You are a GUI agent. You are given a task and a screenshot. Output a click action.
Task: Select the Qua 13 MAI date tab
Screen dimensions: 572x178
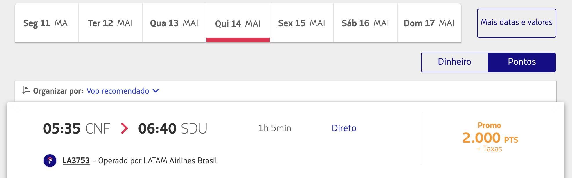174,23
